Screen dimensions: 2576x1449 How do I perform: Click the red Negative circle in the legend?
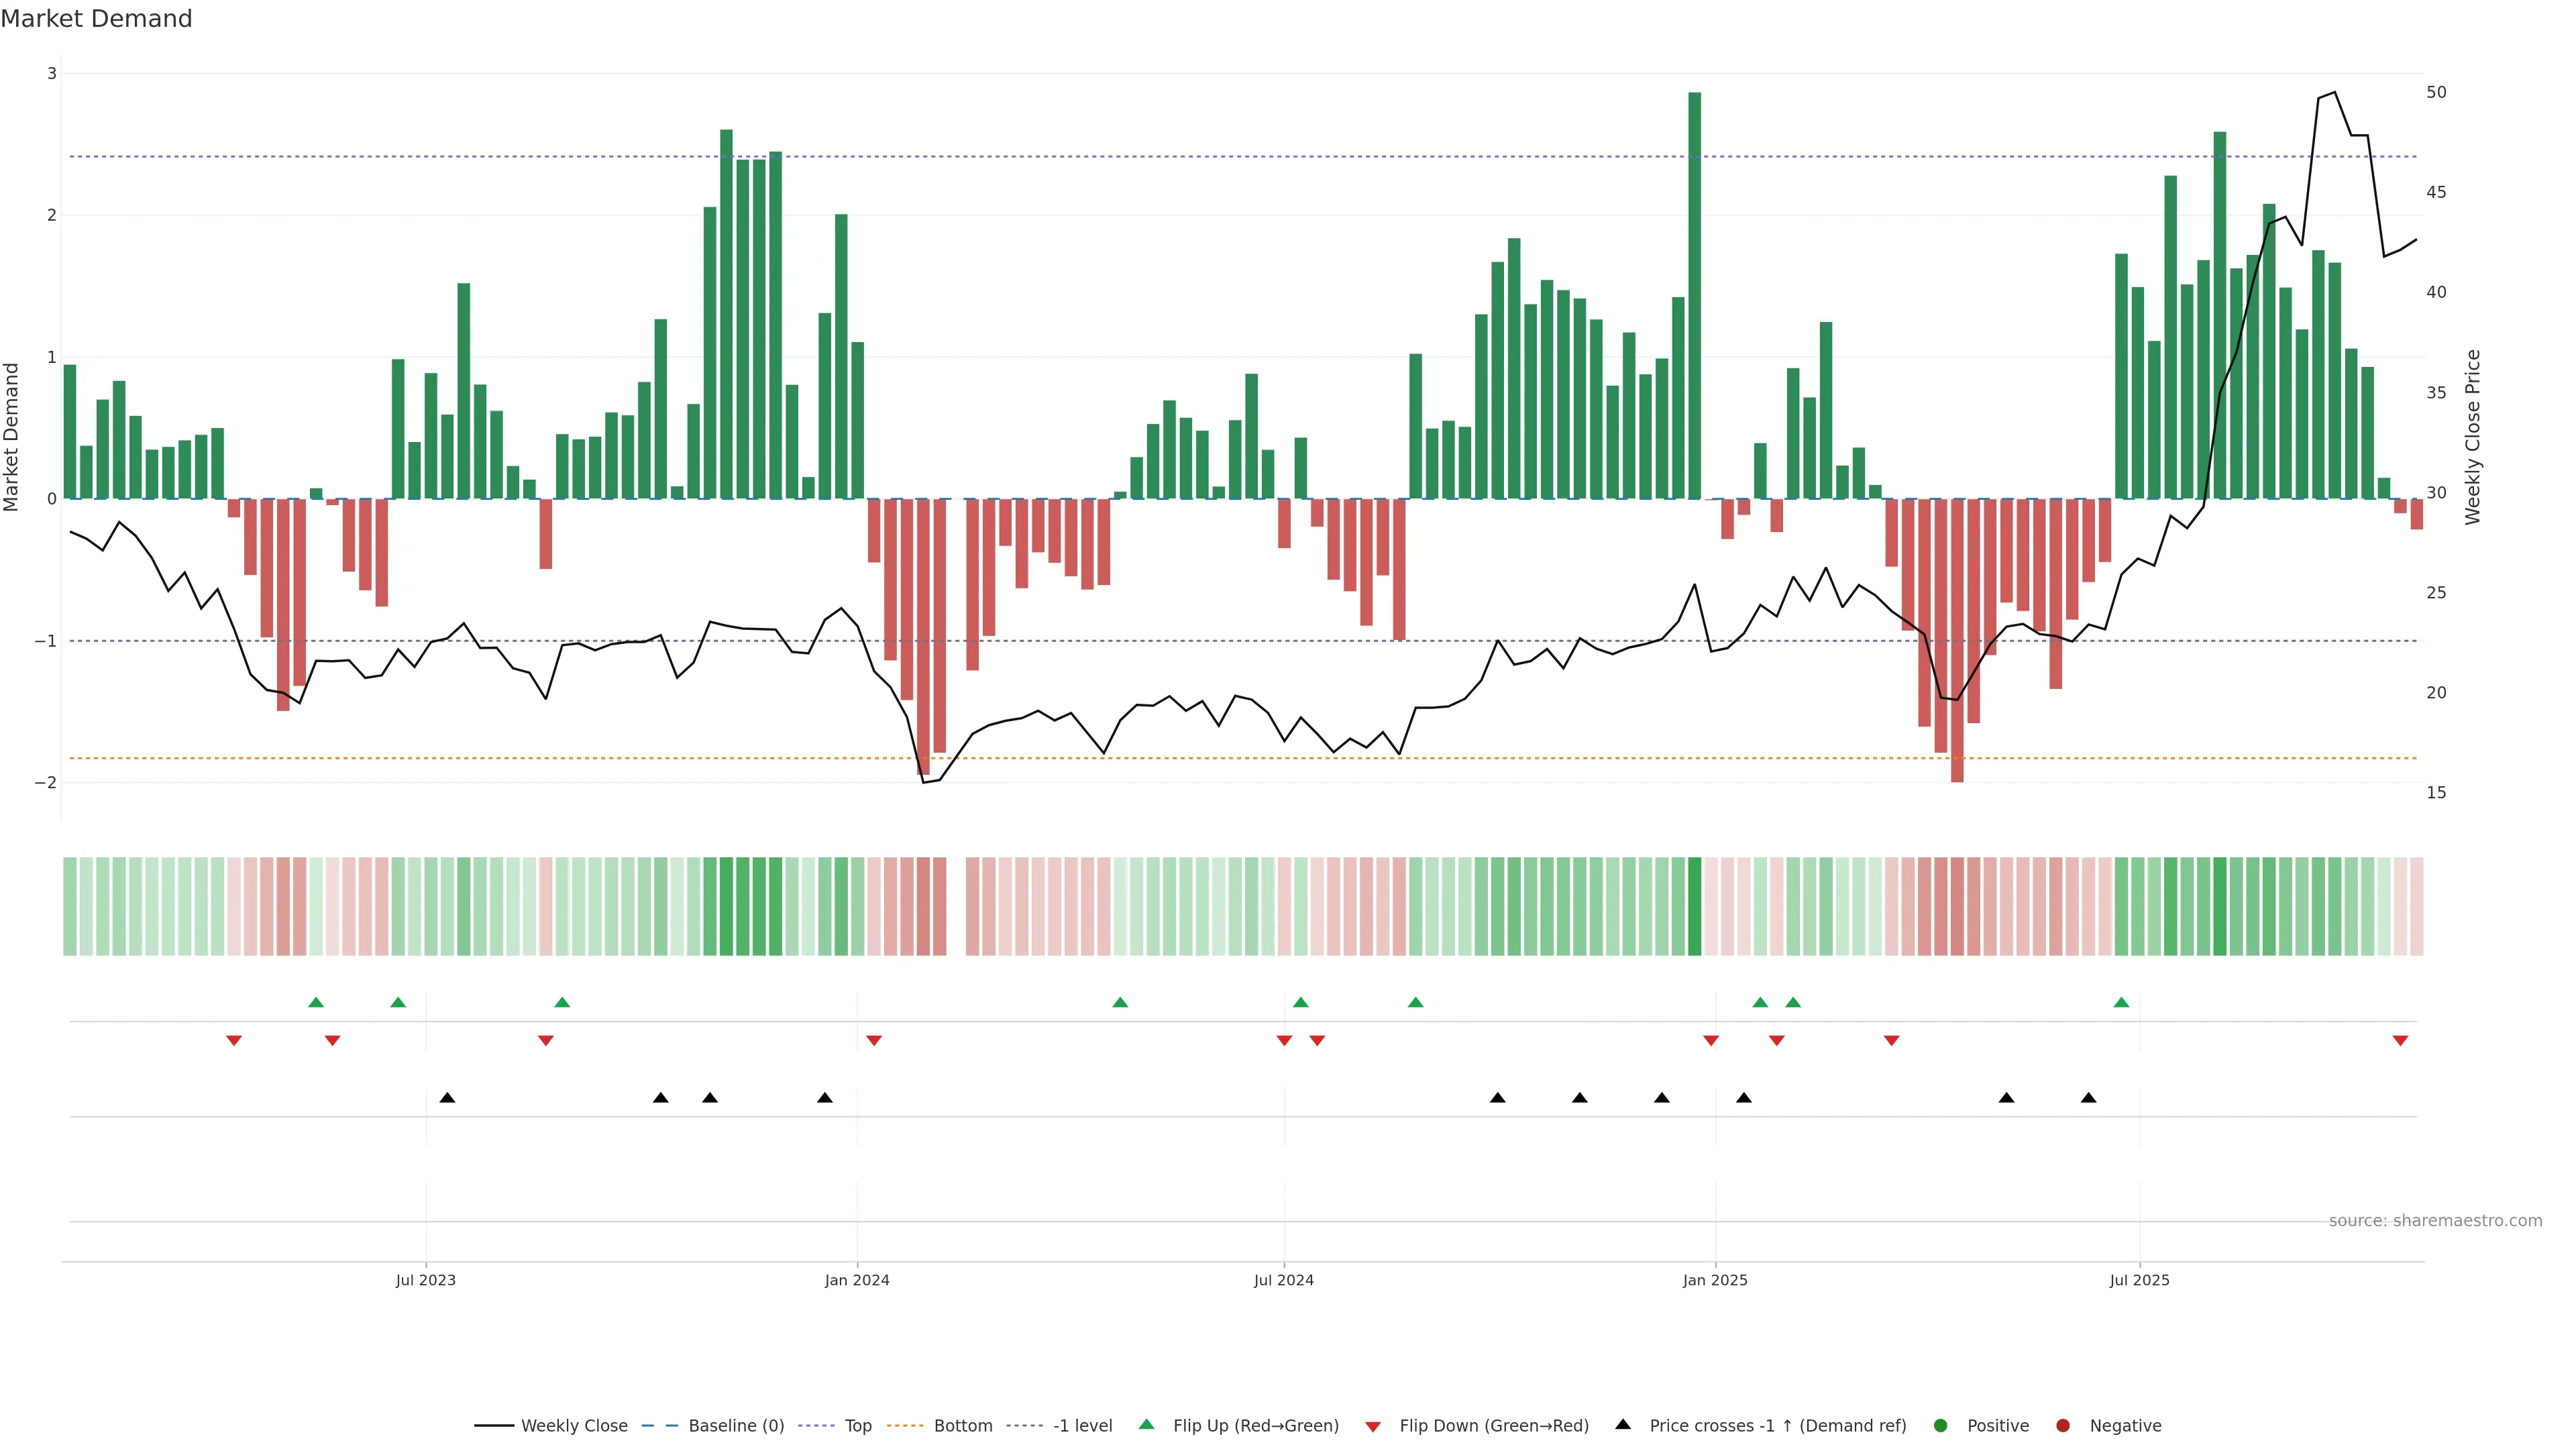(2063, 1426)
